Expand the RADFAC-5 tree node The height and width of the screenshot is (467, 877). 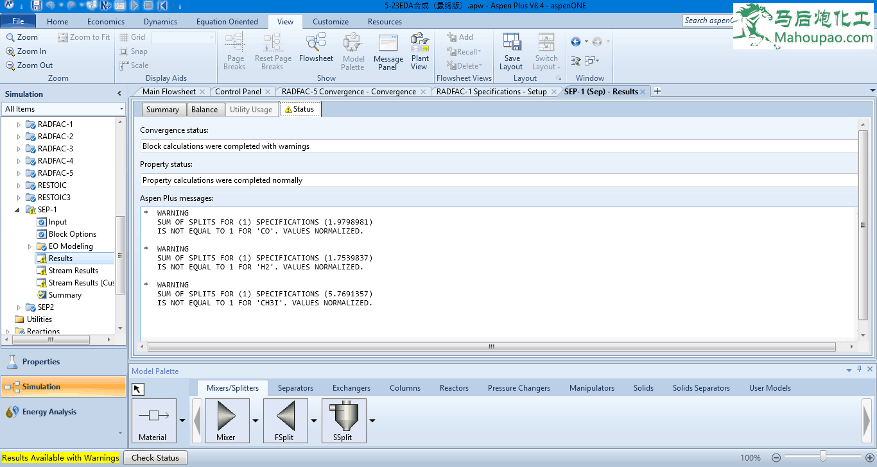[19, 173]
